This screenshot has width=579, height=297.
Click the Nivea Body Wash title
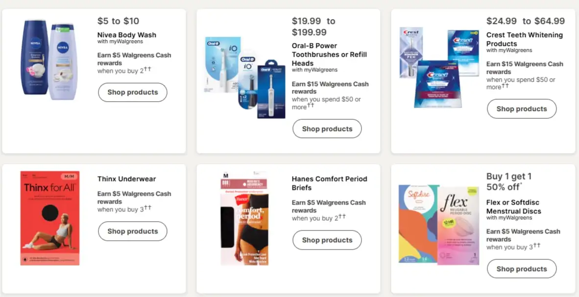(127, 35)
